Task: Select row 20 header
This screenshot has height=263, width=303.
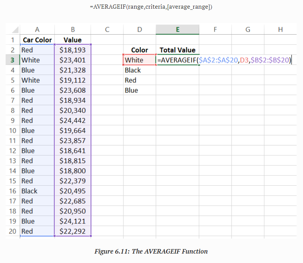Action: (12, 231)
